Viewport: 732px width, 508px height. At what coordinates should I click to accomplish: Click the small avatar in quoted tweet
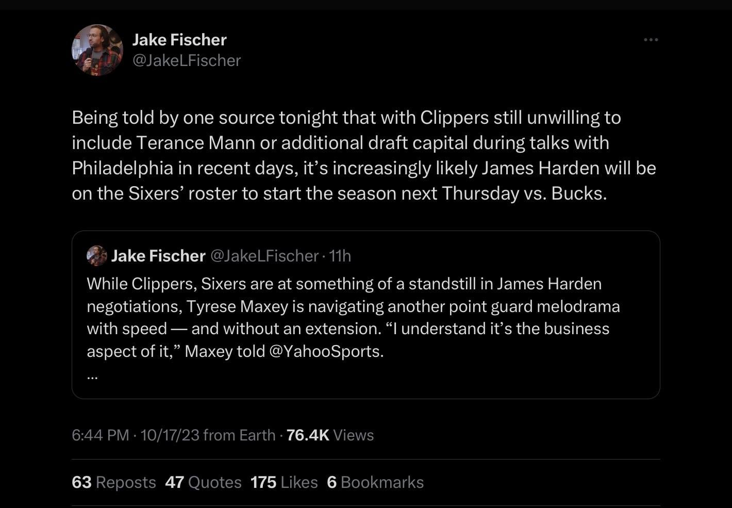(x=96, y=256)
